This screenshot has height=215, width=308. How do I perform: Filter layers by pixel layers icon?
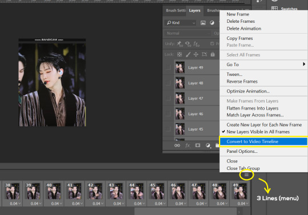[203, 23]
